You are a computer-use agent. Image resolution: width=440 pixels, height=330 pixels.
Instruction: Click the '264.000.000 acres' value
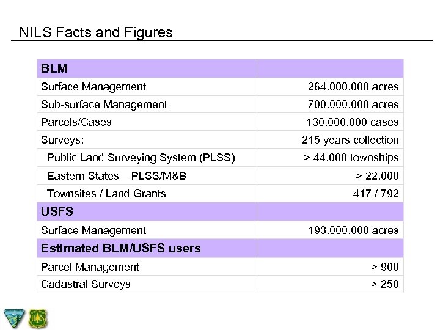click(x=353, y=87)
